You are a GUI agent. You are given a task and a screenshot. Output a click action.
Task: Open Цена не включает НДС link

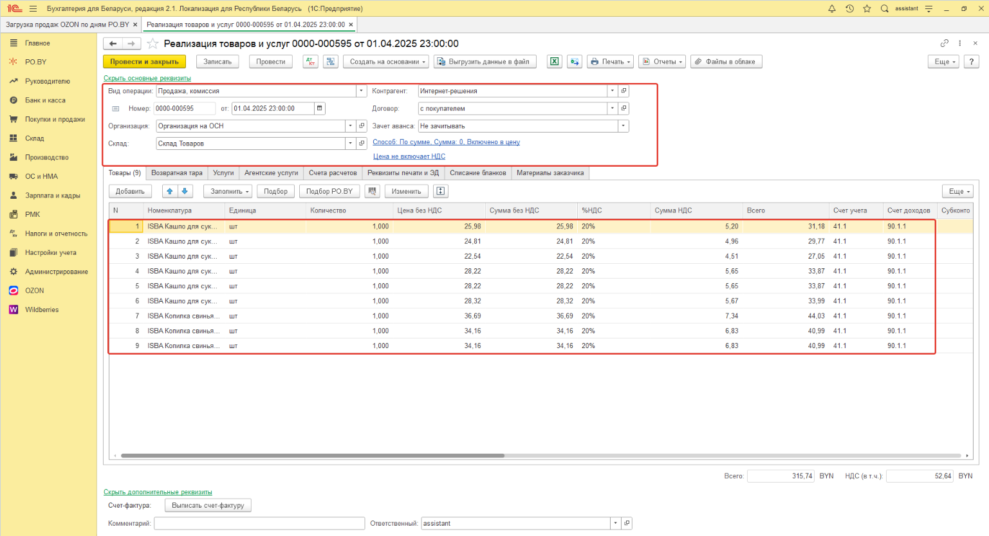[x=409, y=156]
